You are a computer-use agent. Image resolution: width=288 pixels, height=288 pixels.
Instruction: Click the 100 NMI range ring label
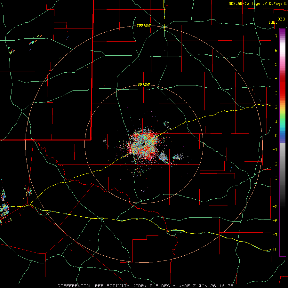point(144,25)
